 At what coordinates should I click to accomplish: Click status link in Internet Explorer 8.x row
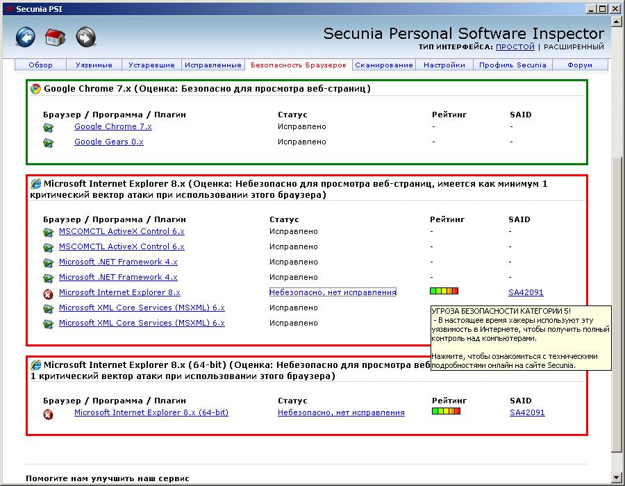click(x=333, y=292)
